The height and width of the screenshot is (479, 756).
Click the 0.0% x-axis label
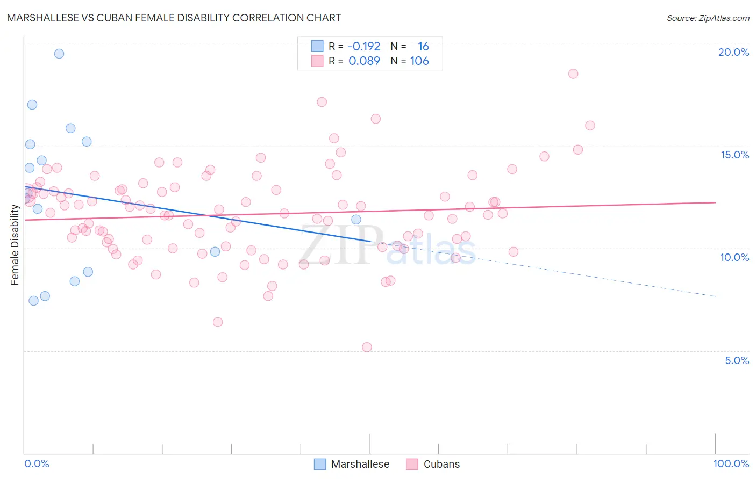(x=37, y=463)
